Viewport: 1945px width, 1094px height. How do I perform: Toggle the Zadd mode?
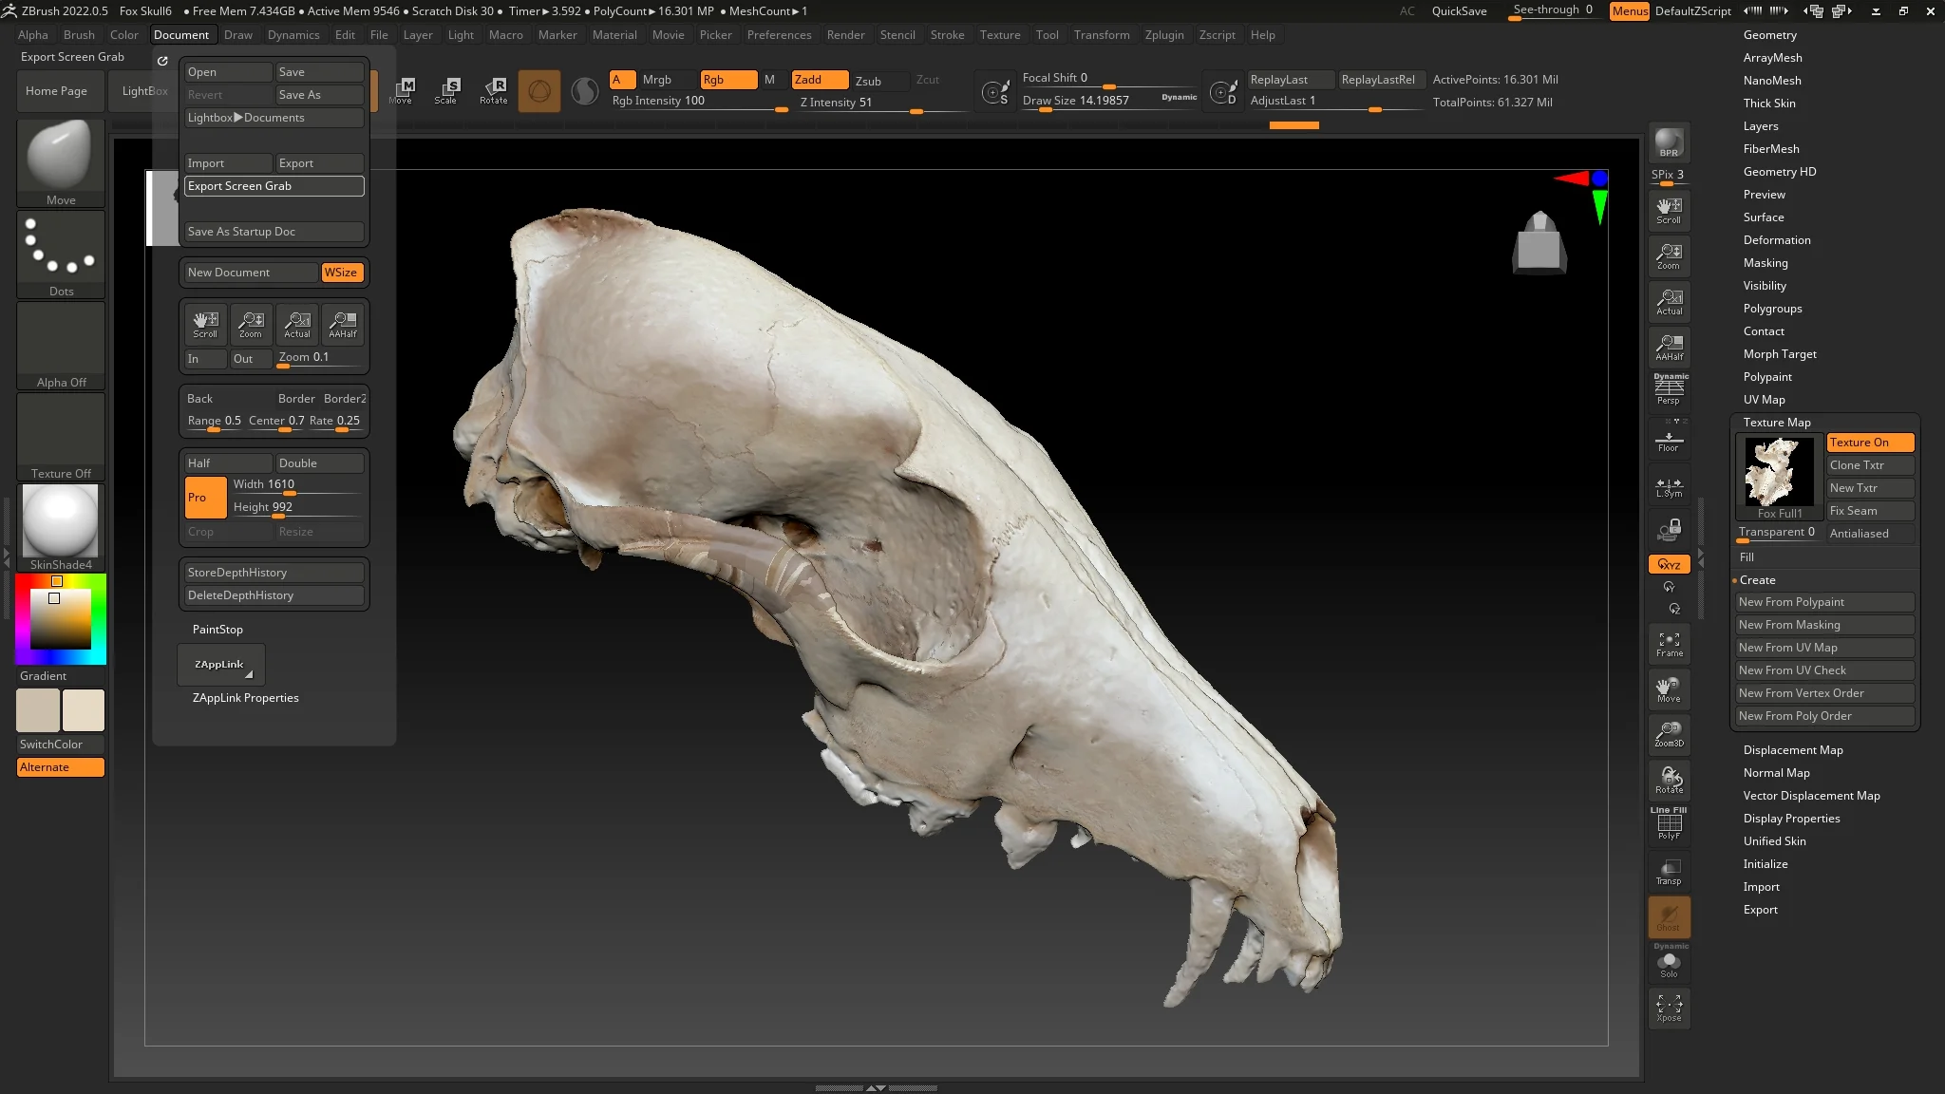click(820, 80)
